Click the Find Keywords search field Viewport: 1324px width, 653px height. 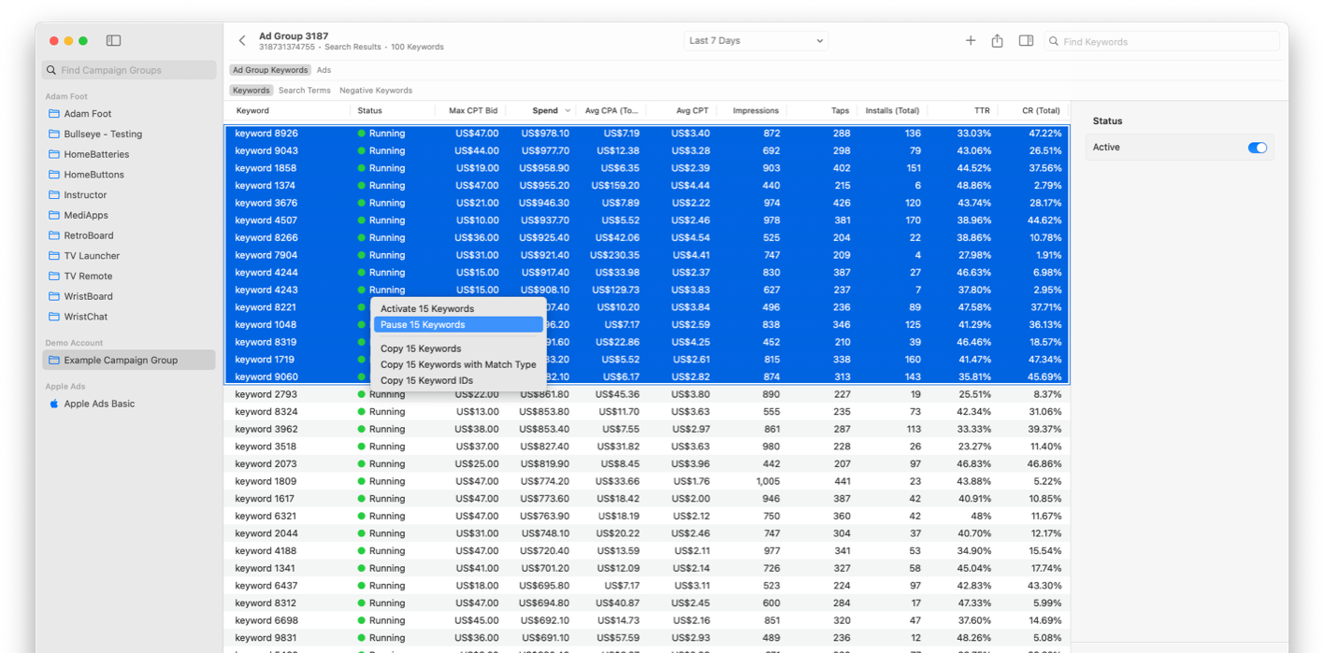click(x=1162, y=41)
